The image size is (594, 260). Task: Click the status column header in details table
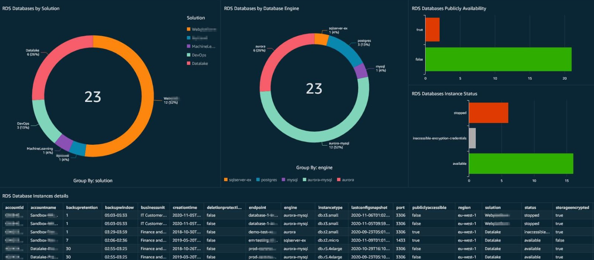point(530,208)
